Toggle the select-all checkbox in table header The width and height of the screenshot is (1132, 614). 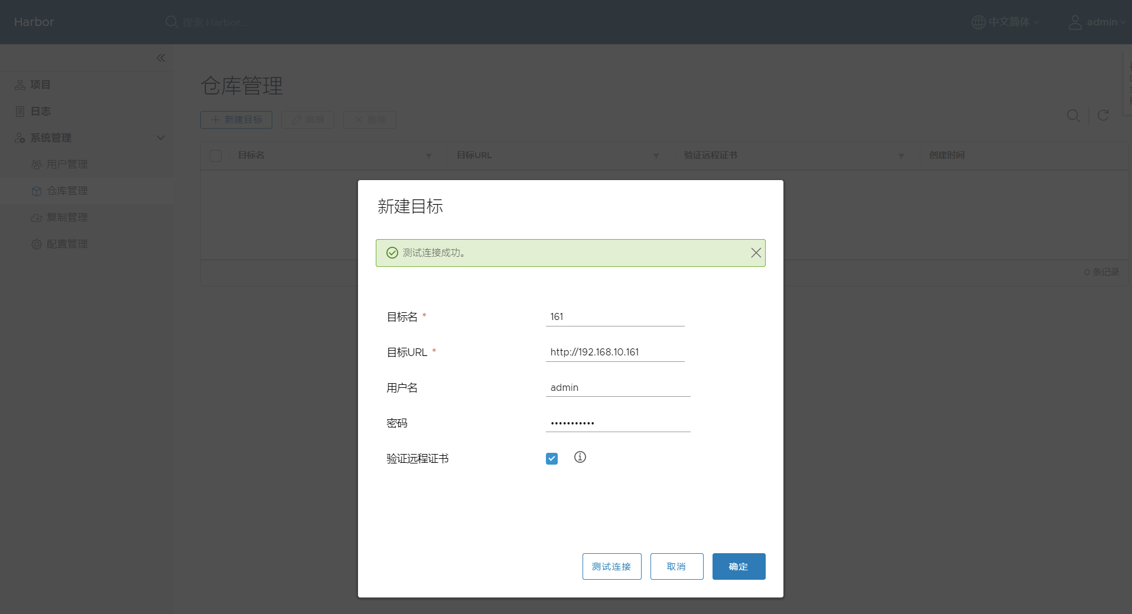pyautogui.click(x=216, y=156)
